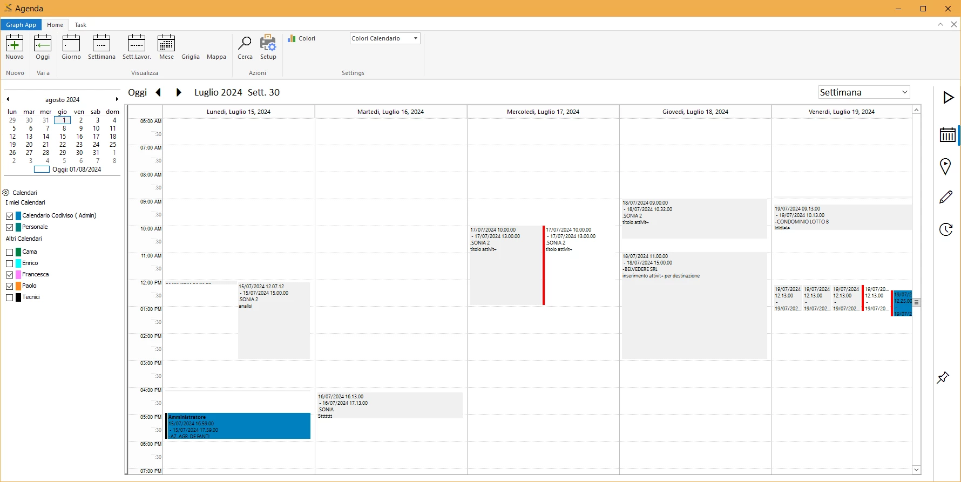Click the orange Paolo color swatch
Image resolution: width=961 pixels, height=482 pixels.
(x=18, y=286)
